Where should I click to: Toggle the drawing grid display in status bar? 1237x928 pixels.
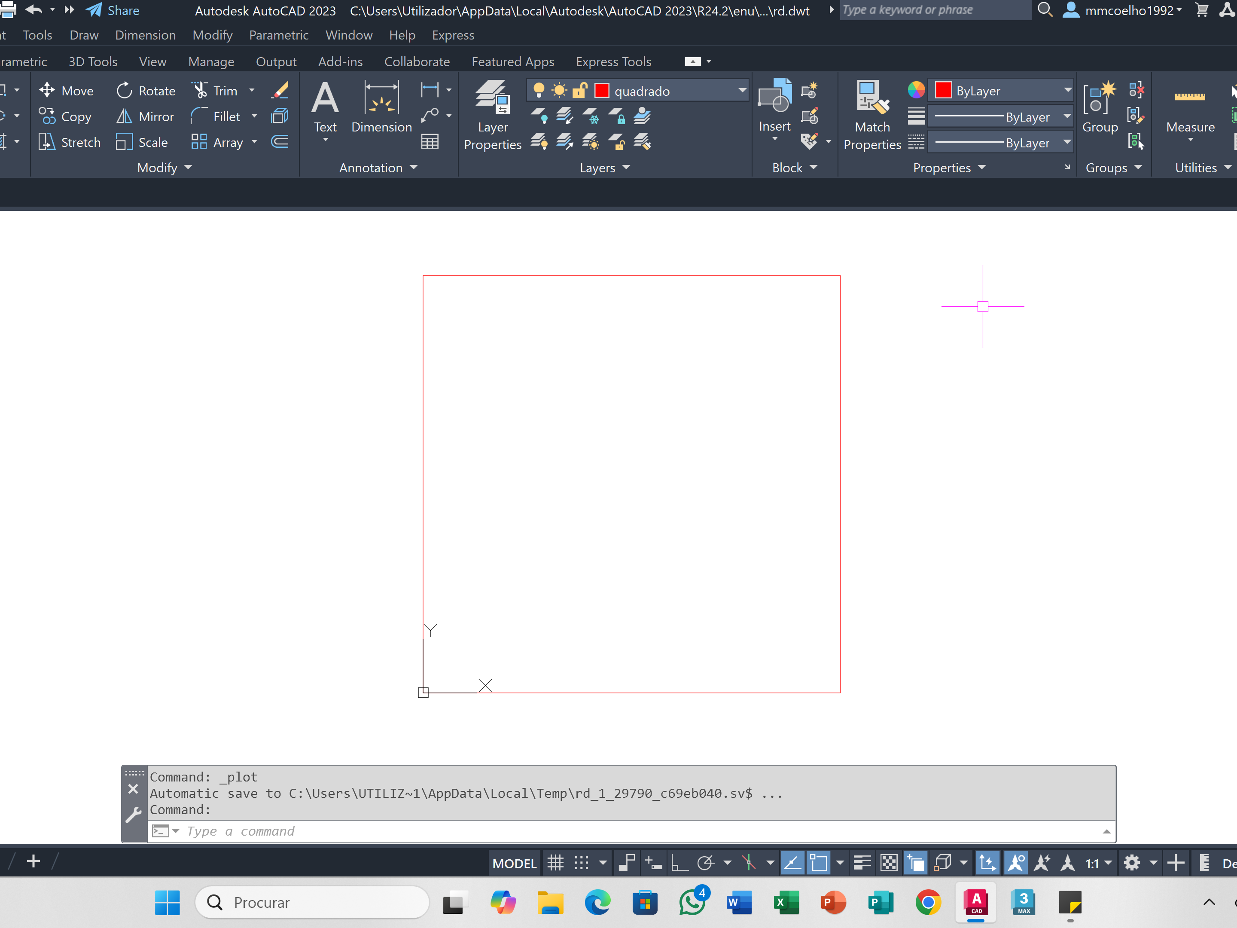pyautogui.click(x=555, y=863)
